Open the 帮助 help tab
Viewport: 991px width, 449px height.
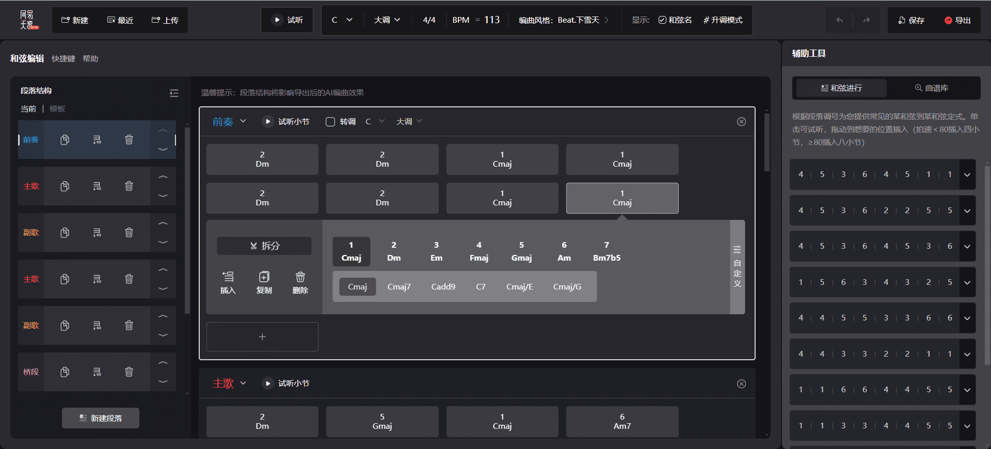90,59
